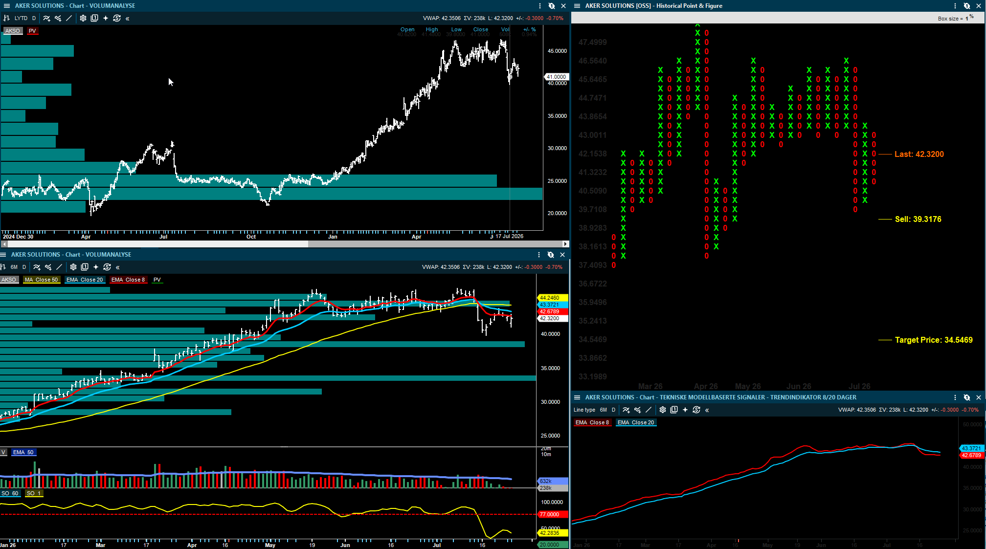Toggle MA Close 50 indicator label
The image size is (986, 549).
(x=42, y=280)
